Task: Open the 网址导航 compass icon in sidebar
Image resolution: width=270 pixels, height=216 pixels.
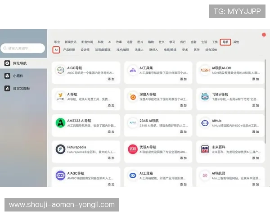Action: click(x=7, y=63)
